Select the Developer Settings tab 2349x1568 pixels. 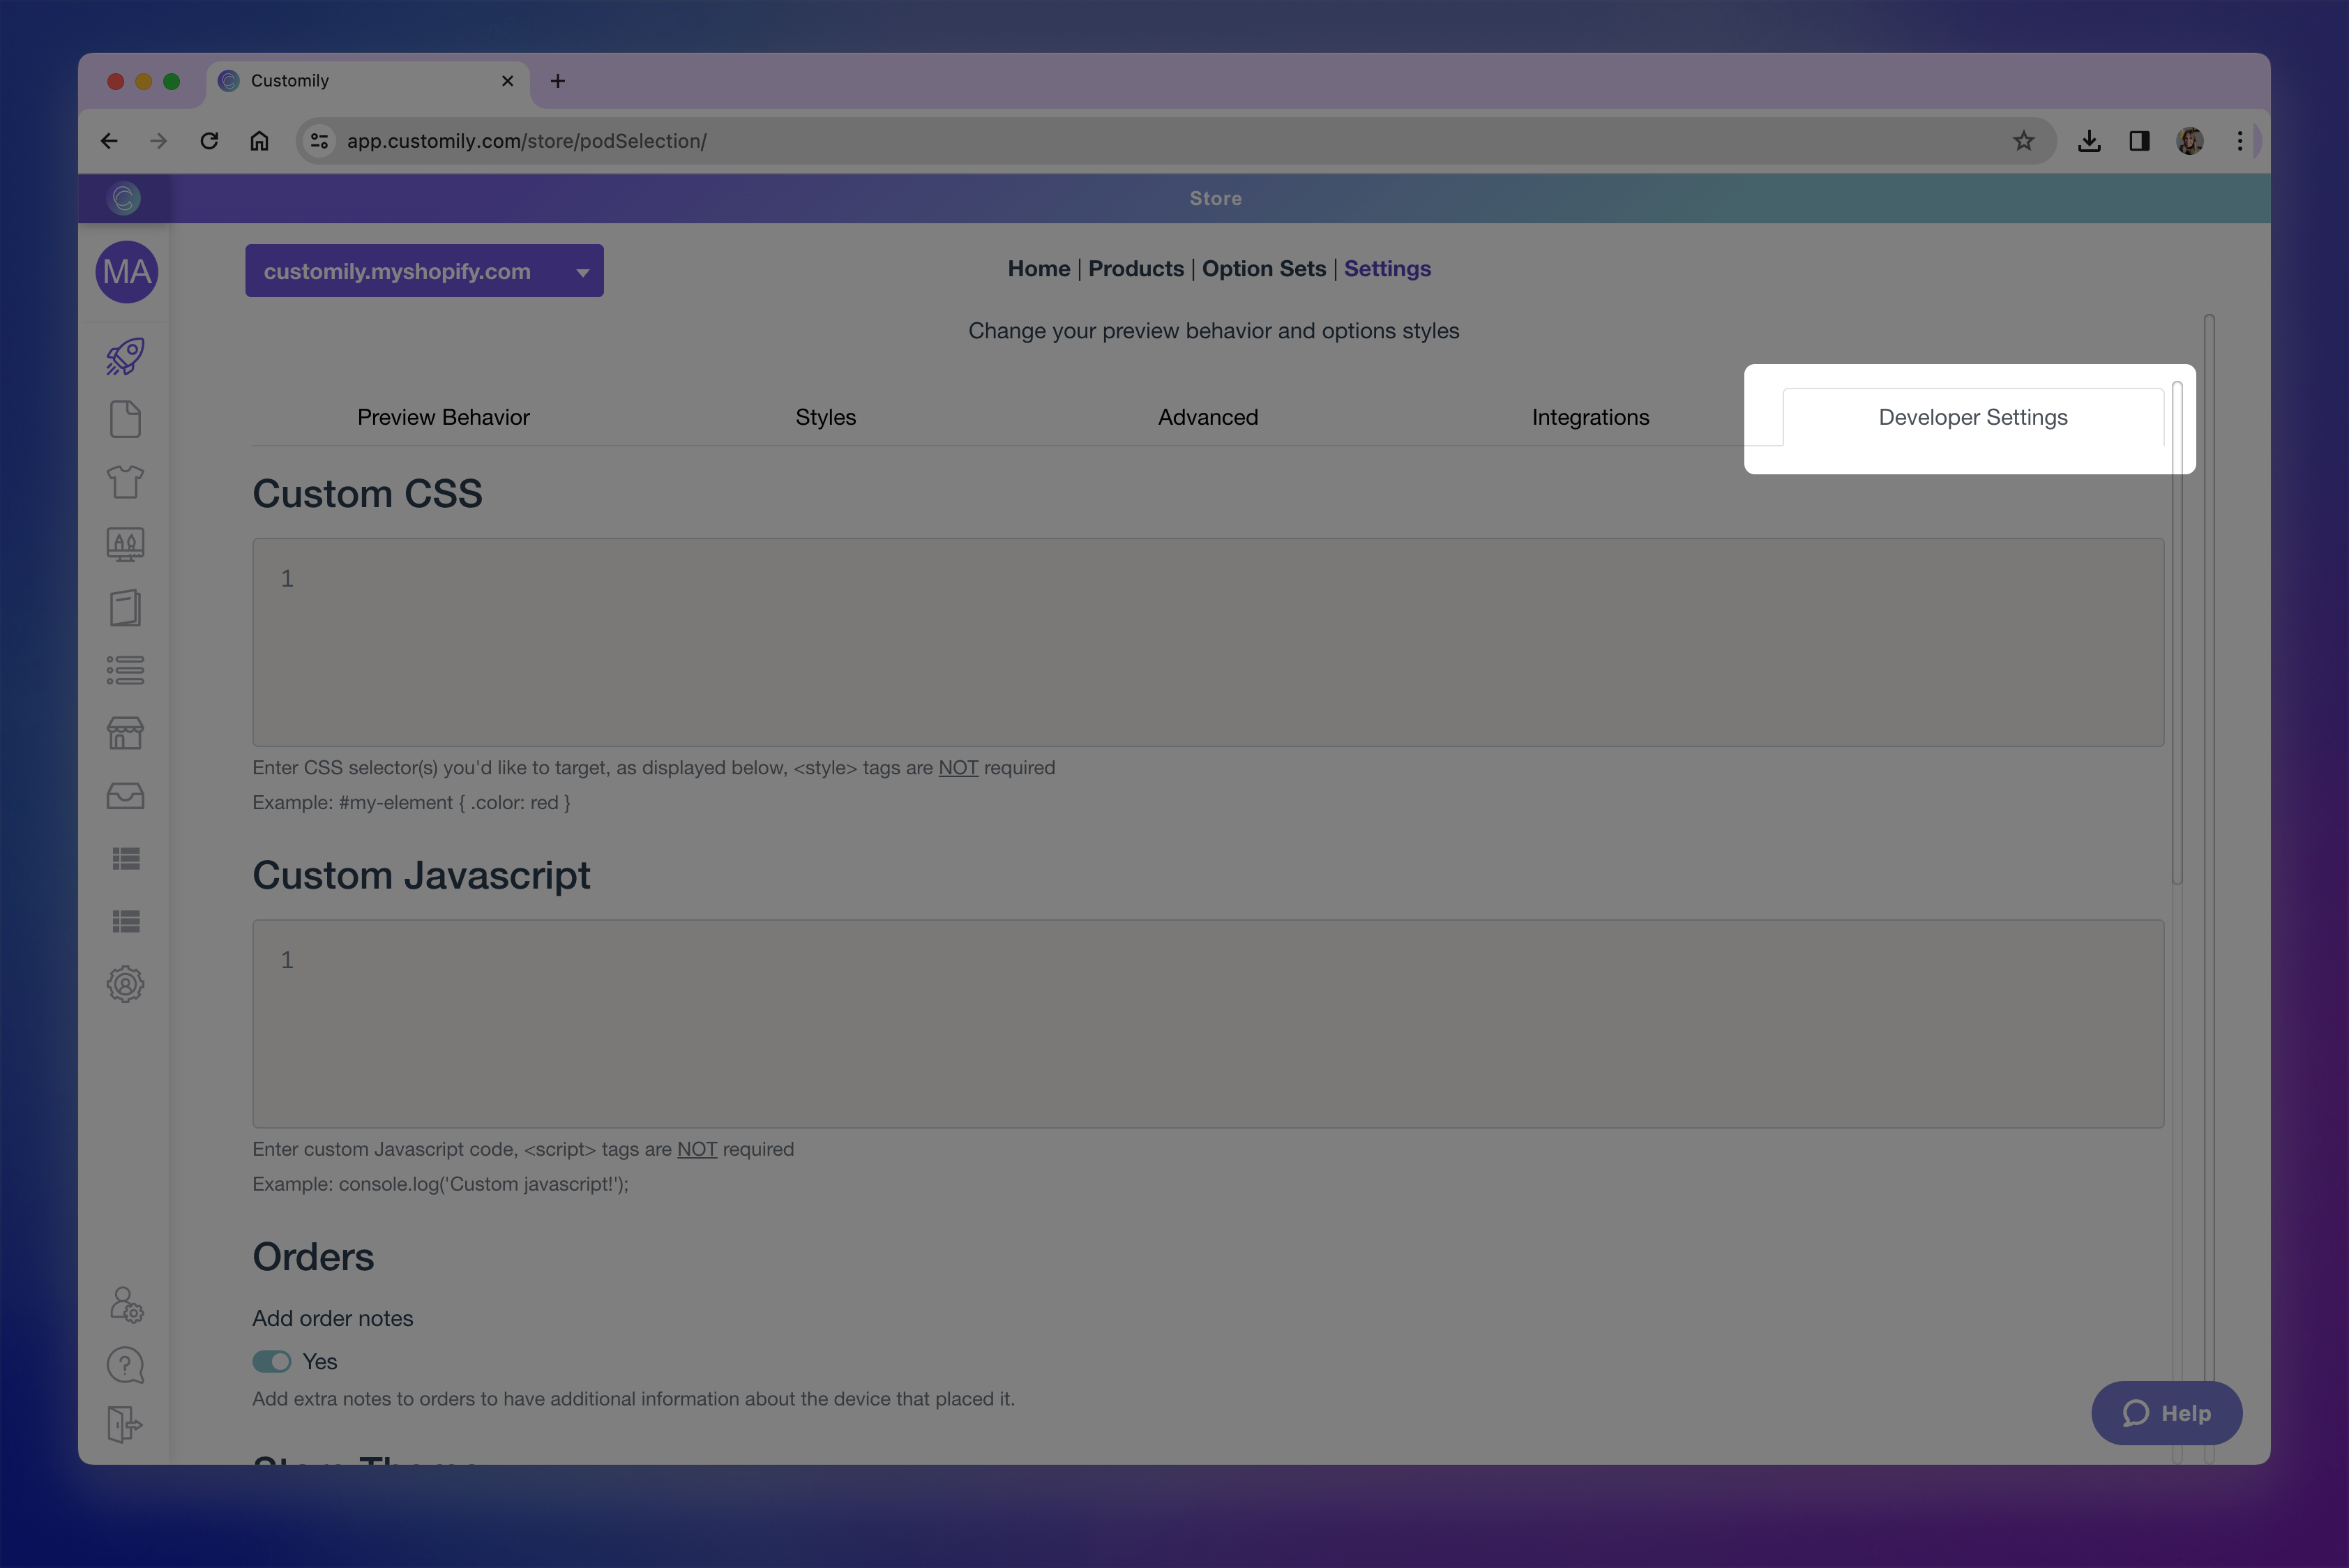tap(1973, 417)
